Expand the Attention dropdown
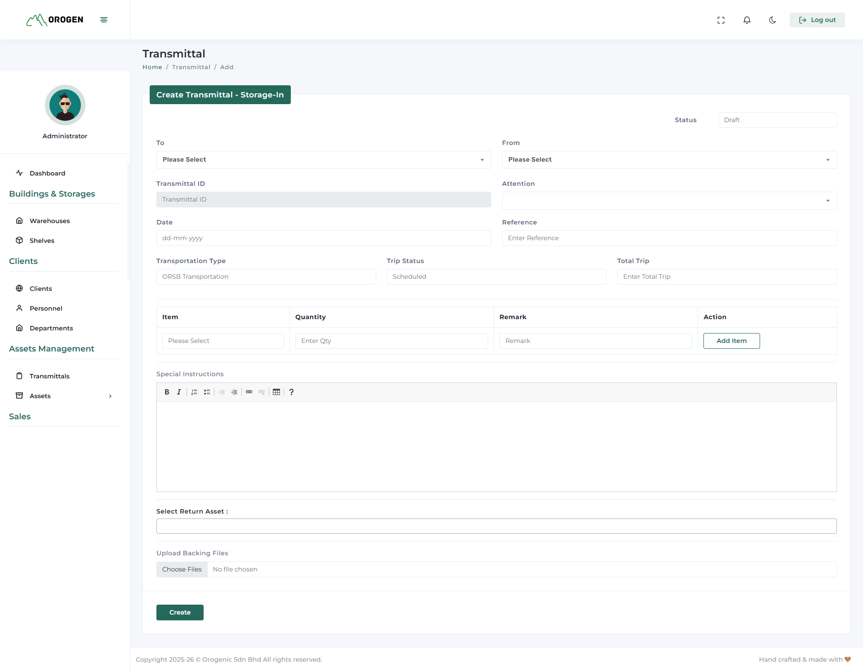Image resolution: width=863 pixels, height=672 pixels. point(669,201)
